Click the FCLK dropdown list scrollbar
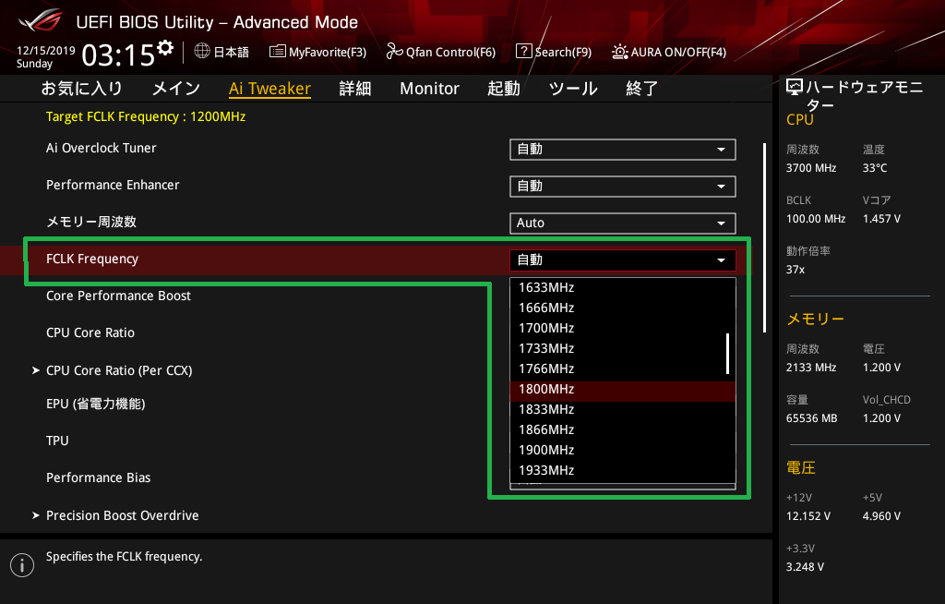This screenshot has height=604, width=945. 728,354
